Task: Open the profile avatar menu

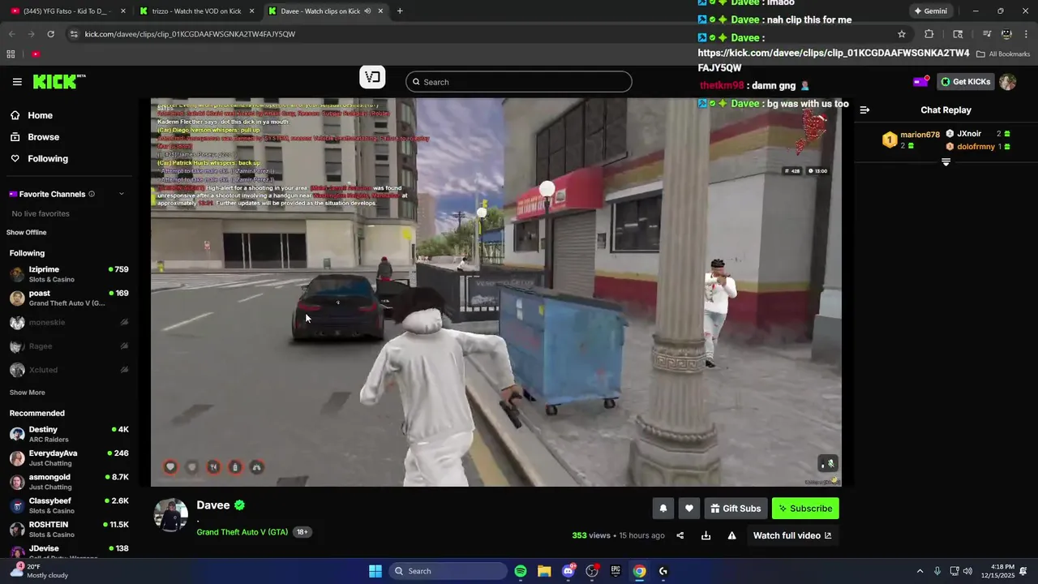Action: pos(1008,82)
